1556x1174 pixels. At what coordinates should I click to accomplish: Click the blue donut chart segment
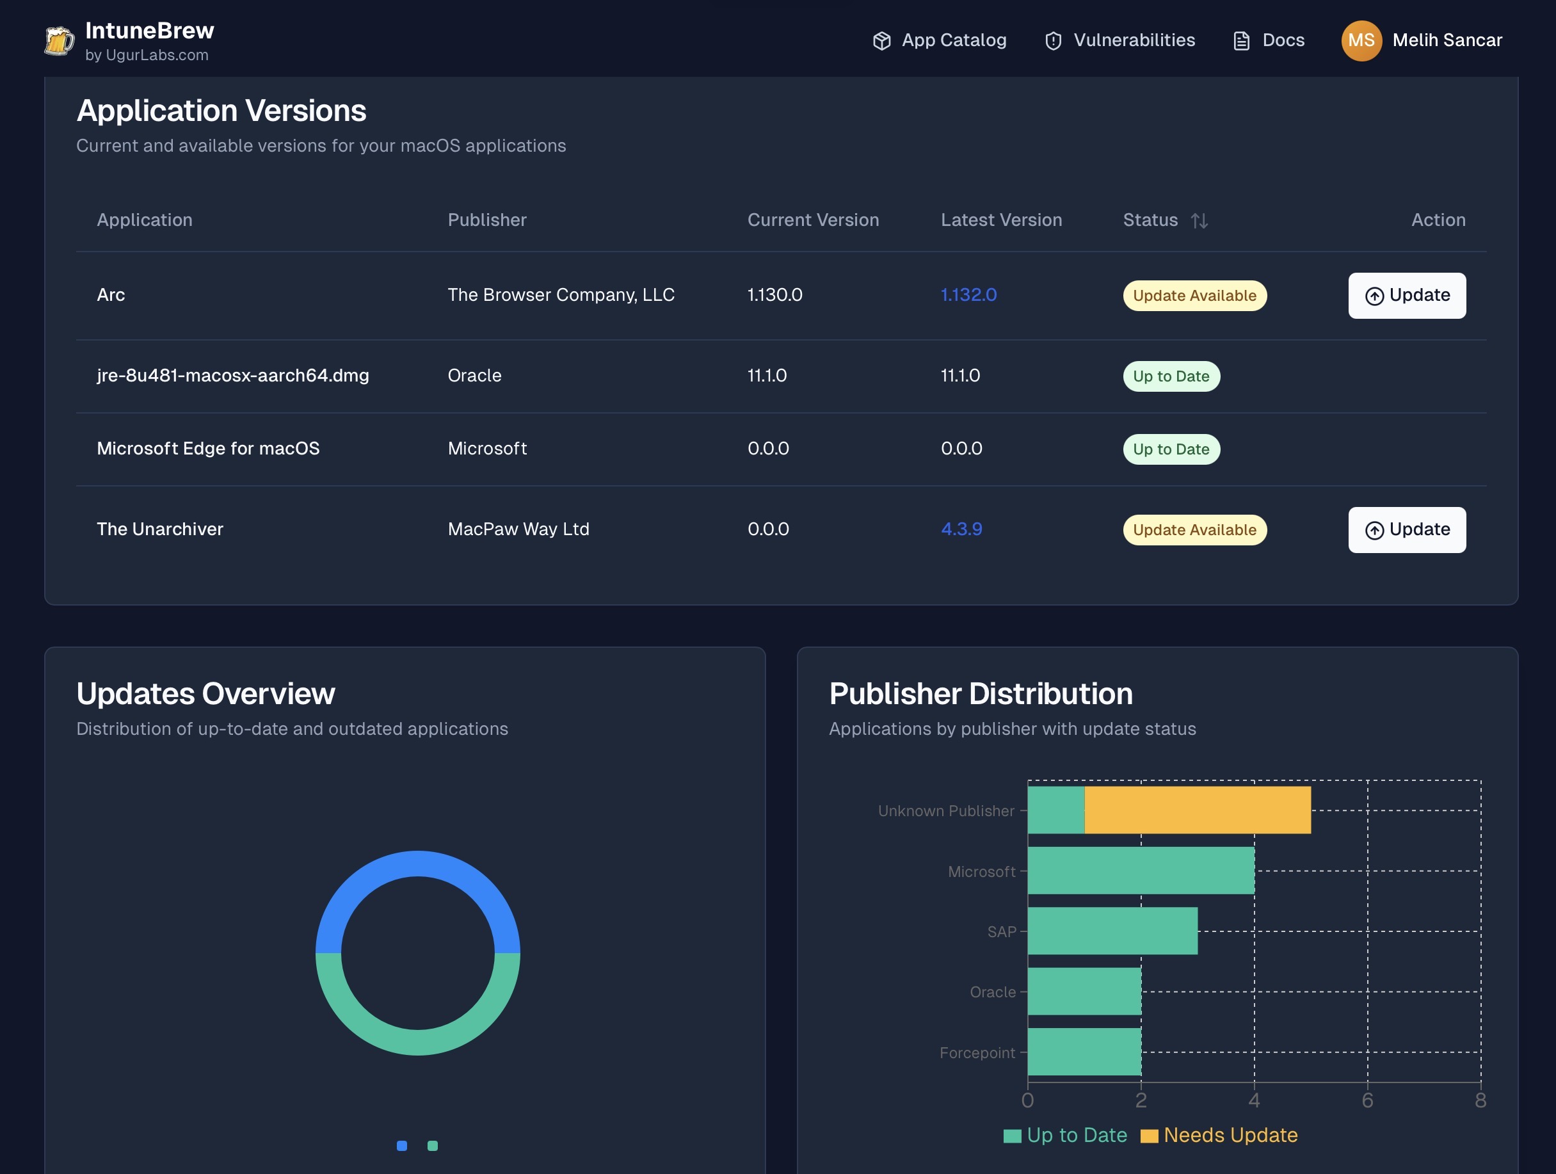pos(418,864)
